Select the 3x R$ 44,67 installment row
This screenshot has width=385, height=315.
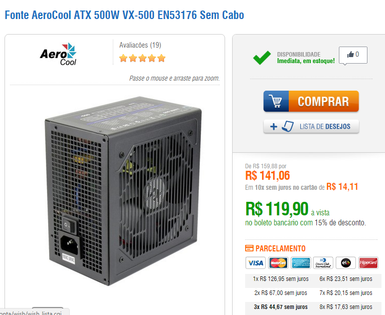(x=281, y=307)
